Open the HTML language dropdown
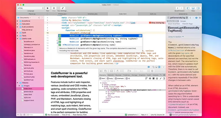This screenshot has height=118, width=221. click(x=31, y=8)
